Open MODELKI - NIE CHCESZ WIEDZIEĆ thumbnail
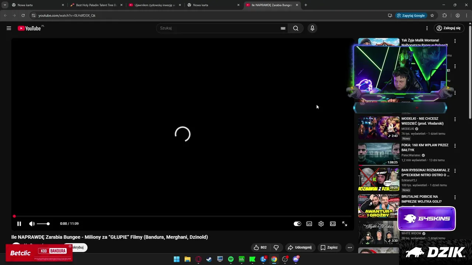This screenshot has height=265, width=472. pos(379,127)
